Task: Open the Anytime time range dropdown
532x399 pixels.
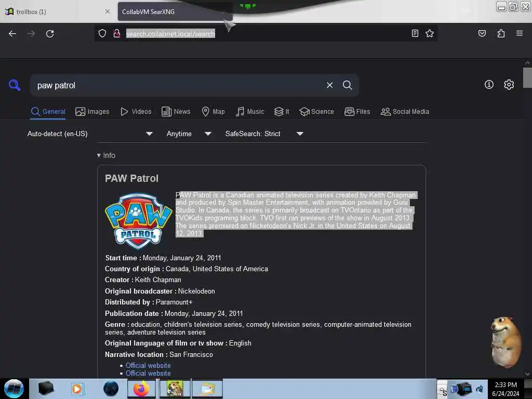Action: pyautogui.click(x=189, y=134)
